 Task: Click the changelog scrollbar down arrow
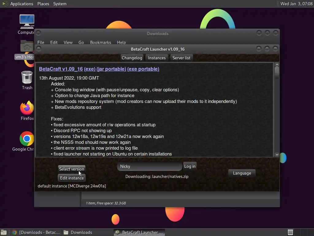point(277,155)
